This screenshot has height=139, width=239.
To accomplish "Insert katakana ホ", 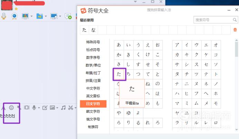I will (x=216, y=94).
